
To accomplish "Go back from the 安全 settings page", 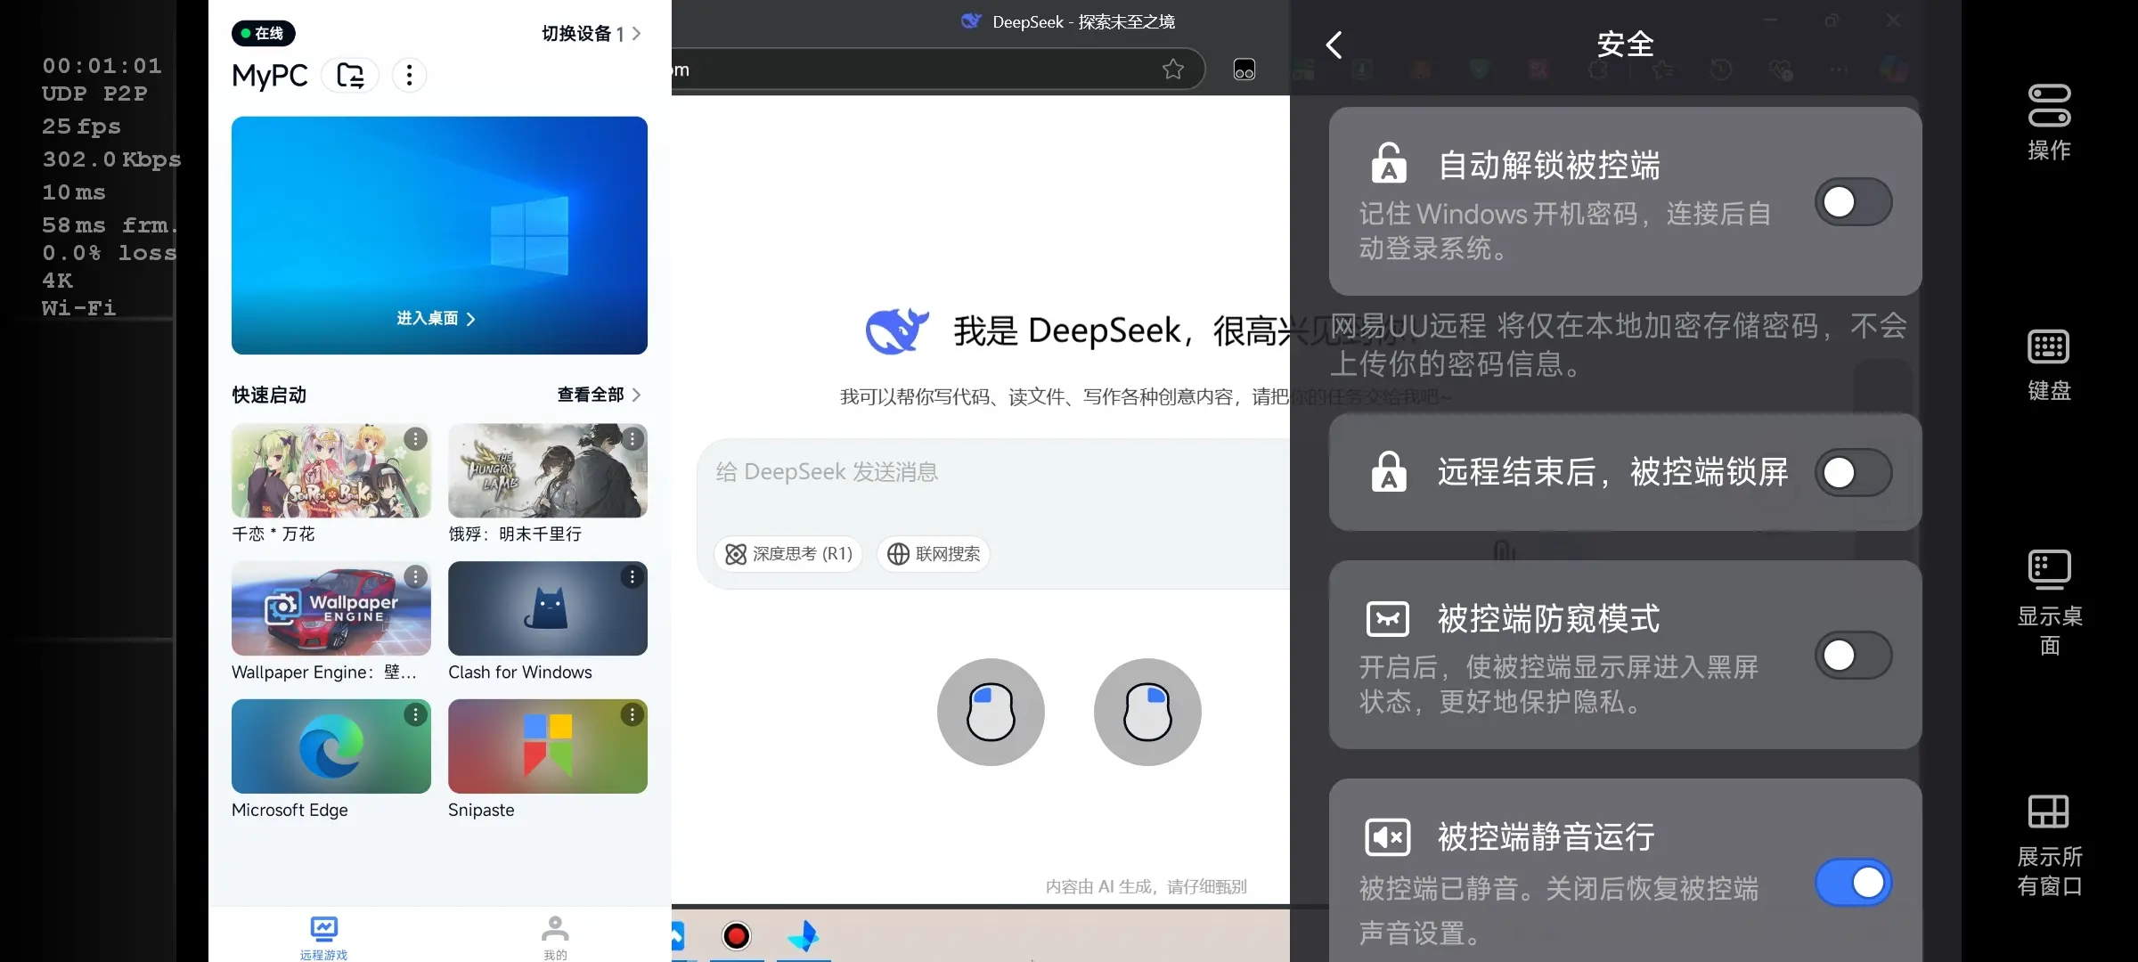I will (x=1334, y=45).
